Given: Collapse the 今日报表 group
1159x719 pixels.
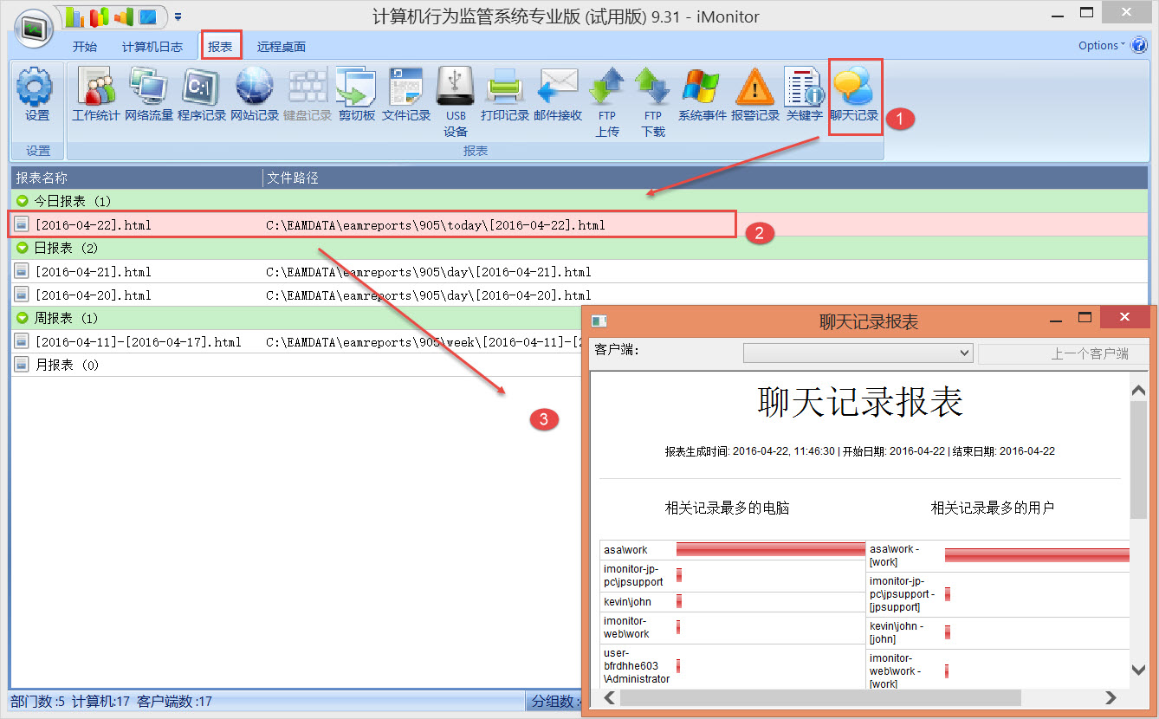Looking at the screenshot, I should click(23, 201).
